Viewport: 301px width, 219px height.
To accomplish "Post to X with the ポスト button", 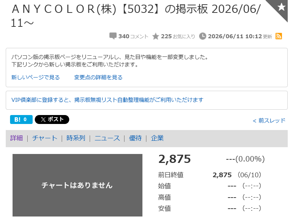I will click(x=52, y=120).
